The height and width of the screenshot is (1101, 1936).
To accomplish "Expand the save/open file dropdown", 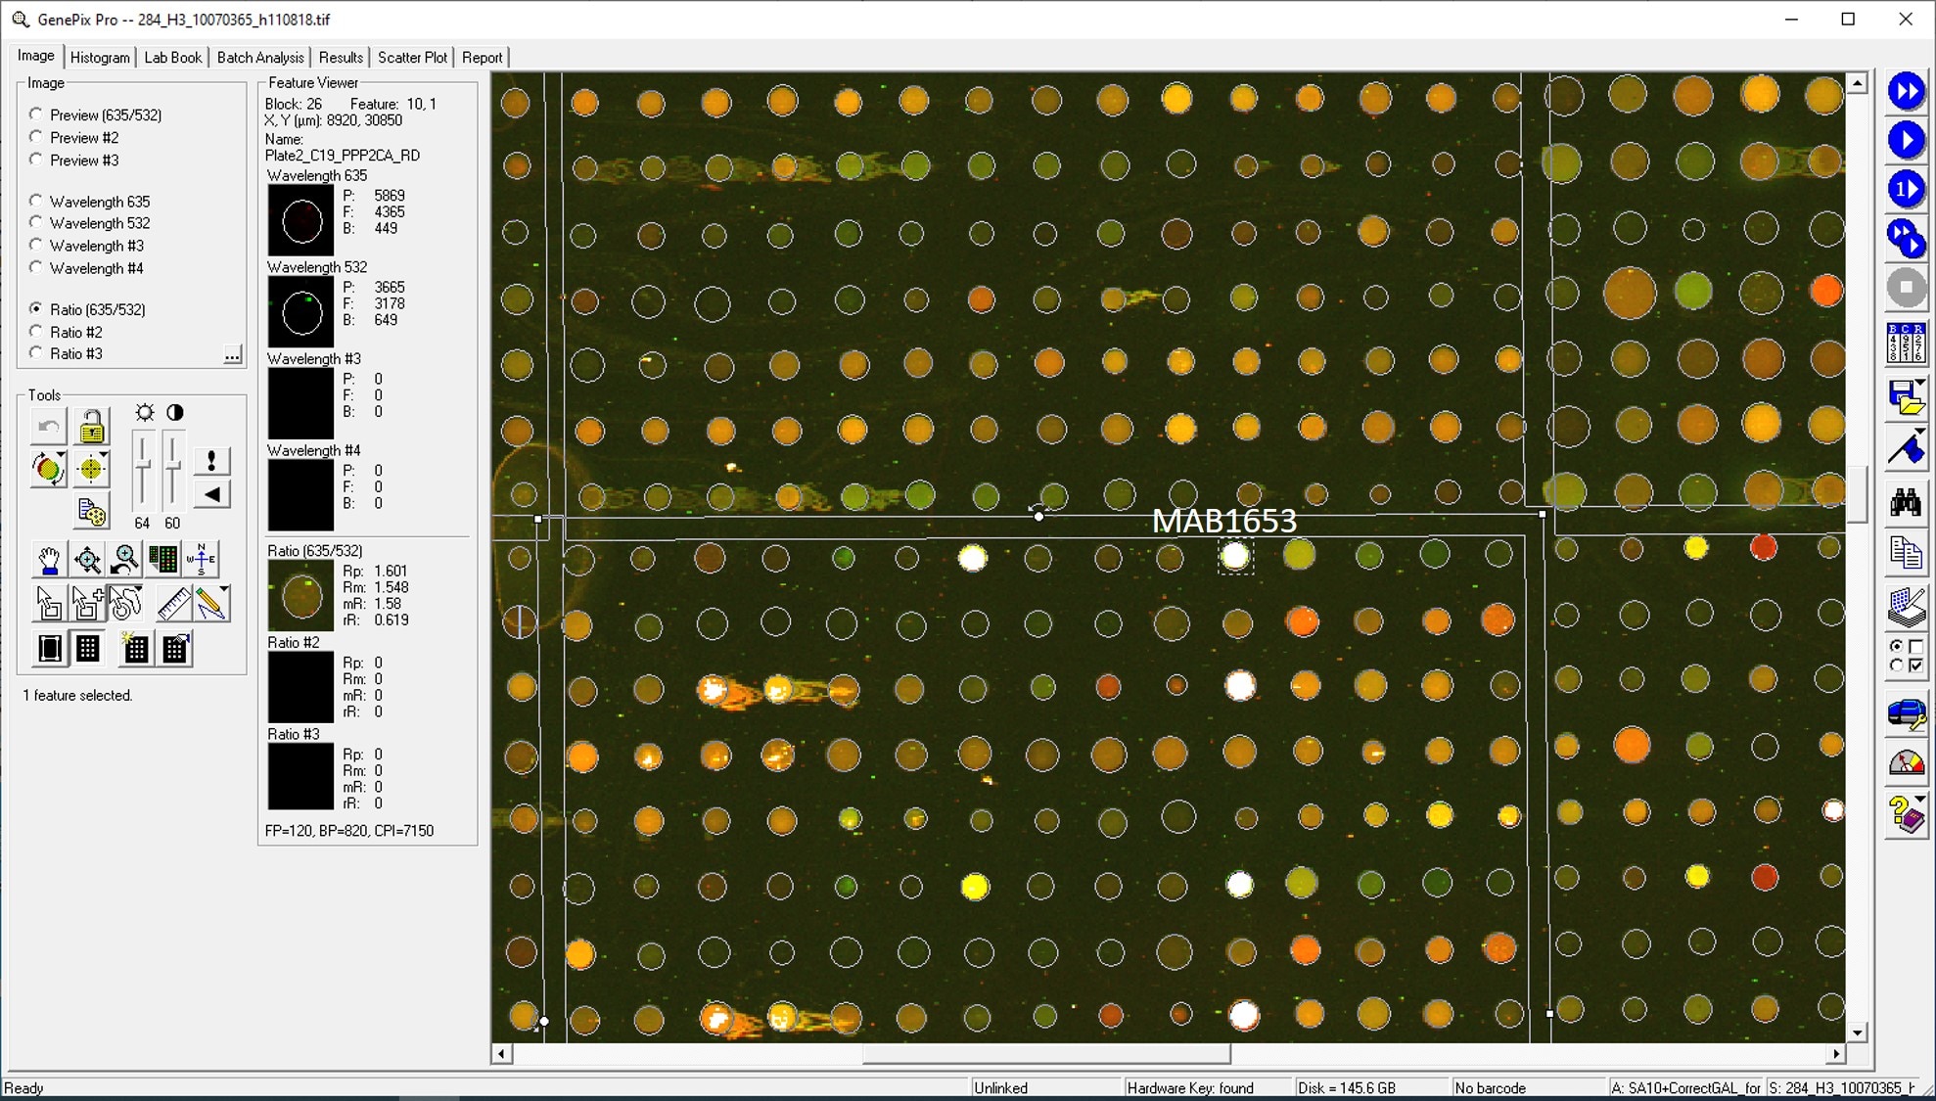I will pos(1920,383).
